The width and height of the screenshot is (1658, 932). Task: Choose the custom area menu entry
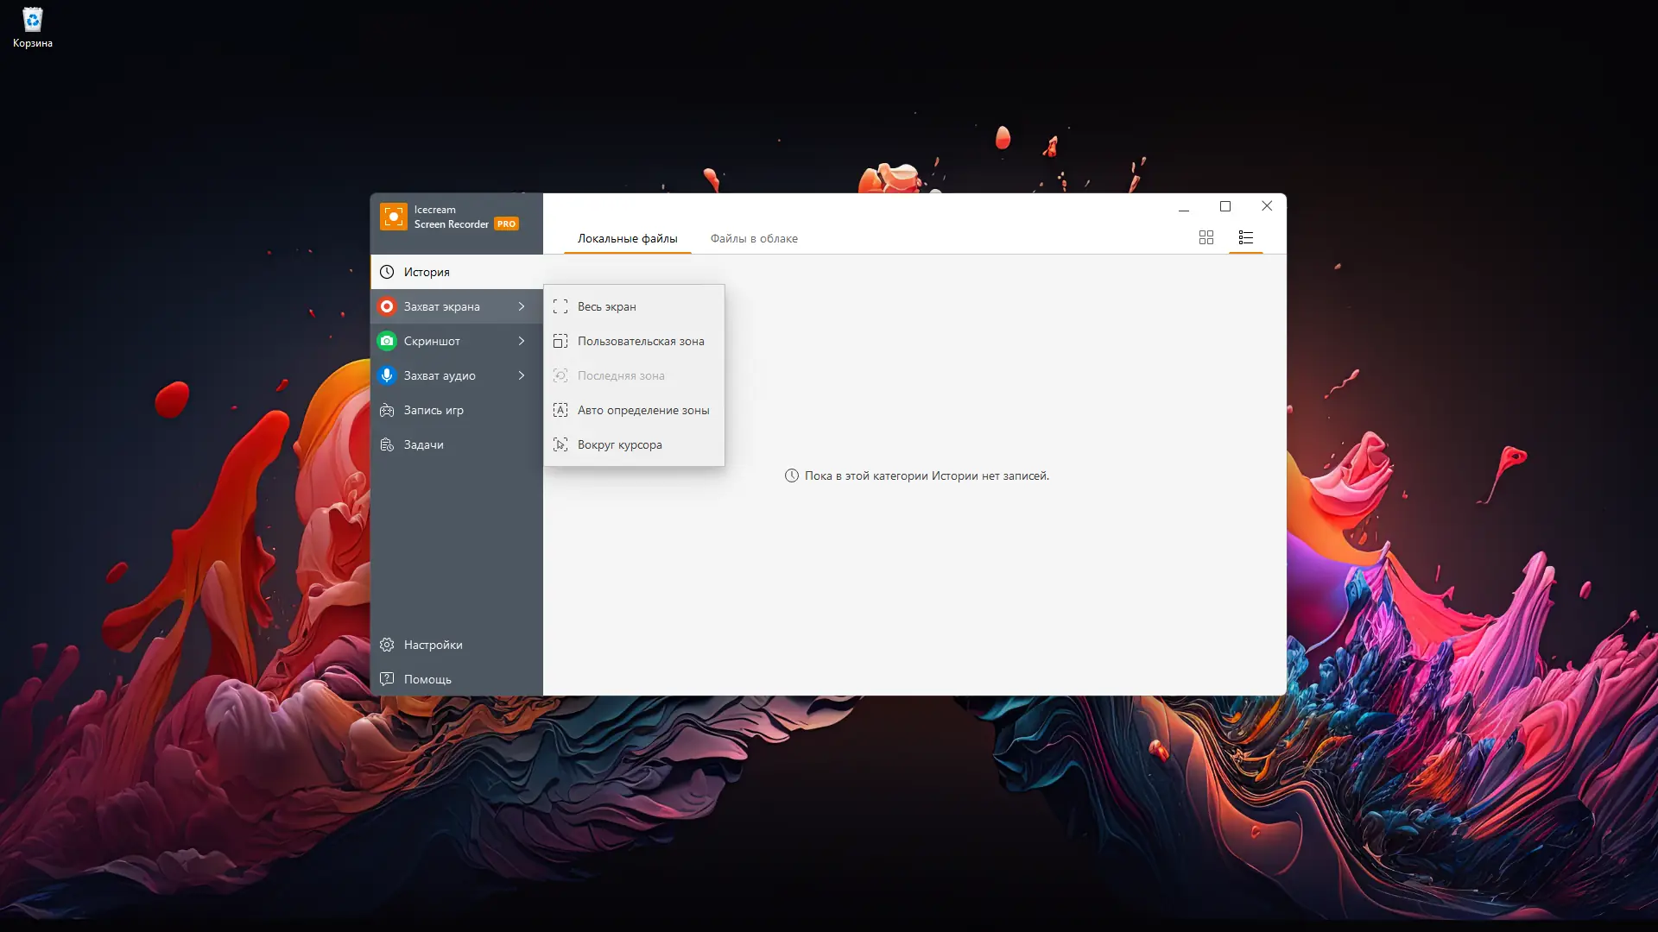coord(640,341)
